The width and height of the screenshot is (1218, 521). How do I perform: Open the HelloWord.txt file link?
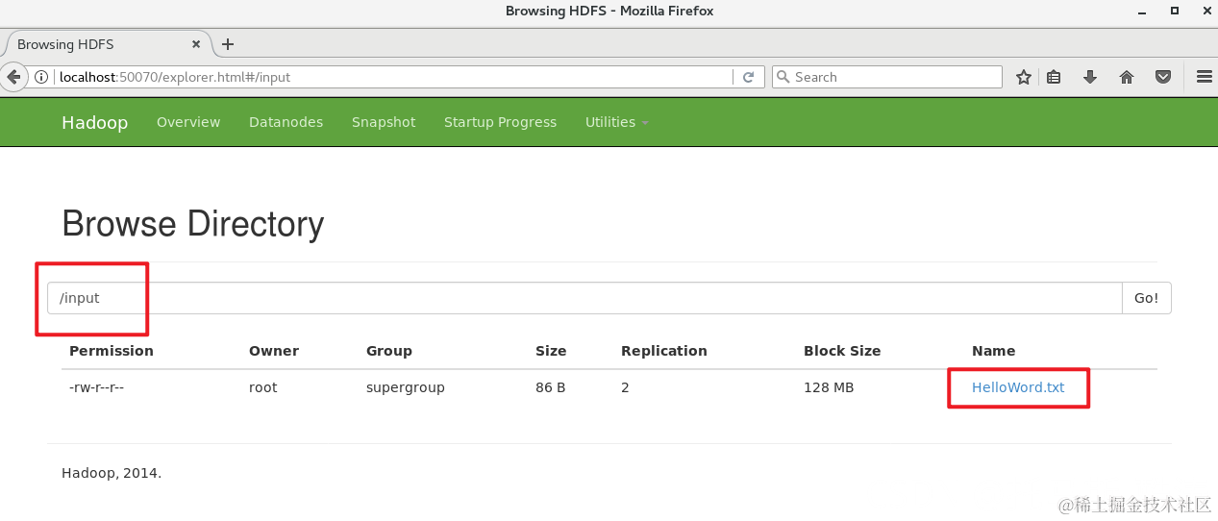[x=1018, y=387]
